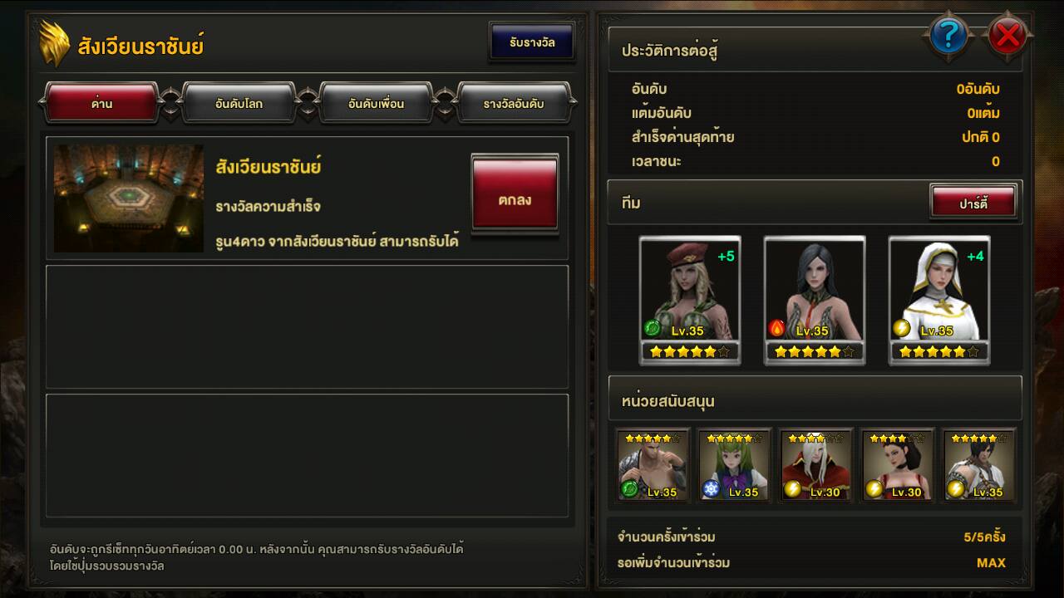The height and width of the screenshot is (598, 1064).
Task: Confirm with the red ตกลง button
Action: pos(515,194)
